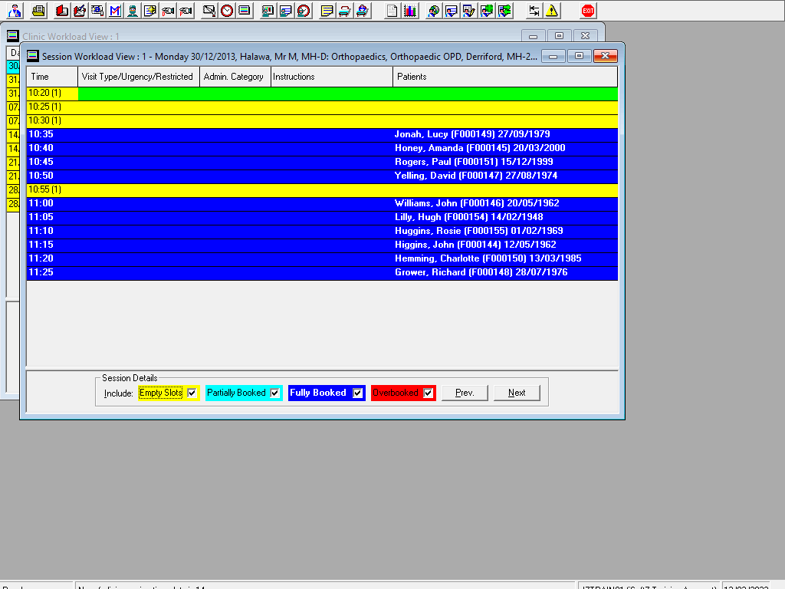Click the empty teal bed toolbar icon
The width and height of the screenshot is (785, 589).
tap(344, 11)
